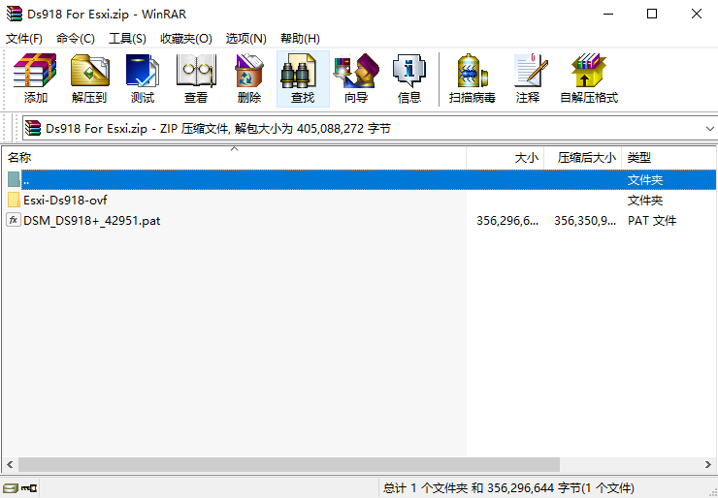Click the key password icon in status bar

pos(29,488)
